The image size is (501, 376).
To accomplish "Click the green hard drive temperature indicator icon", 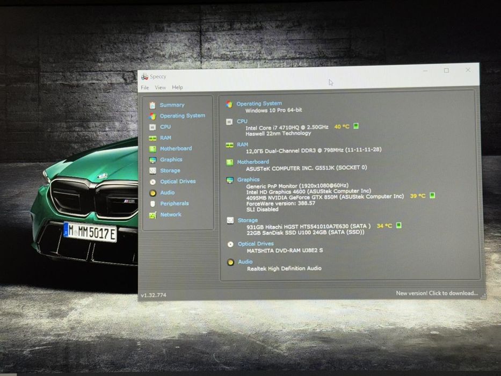I will (x=399, y=225).
